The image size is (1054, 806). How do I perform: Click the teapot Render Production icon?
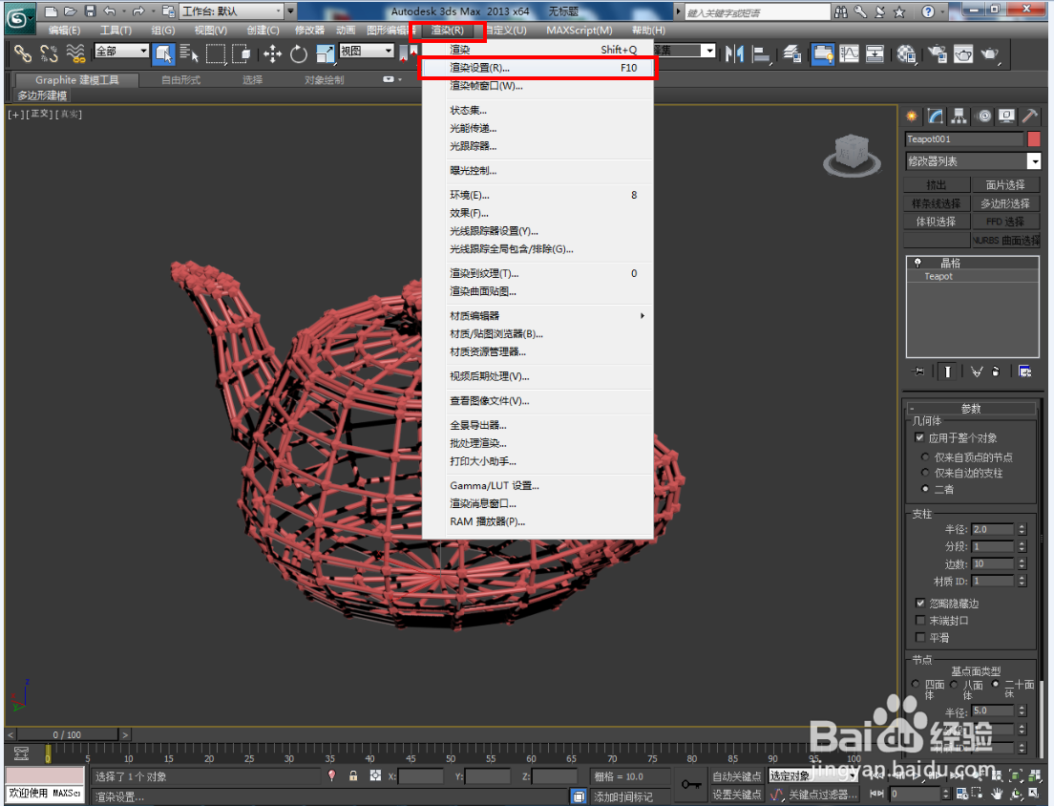990,53
